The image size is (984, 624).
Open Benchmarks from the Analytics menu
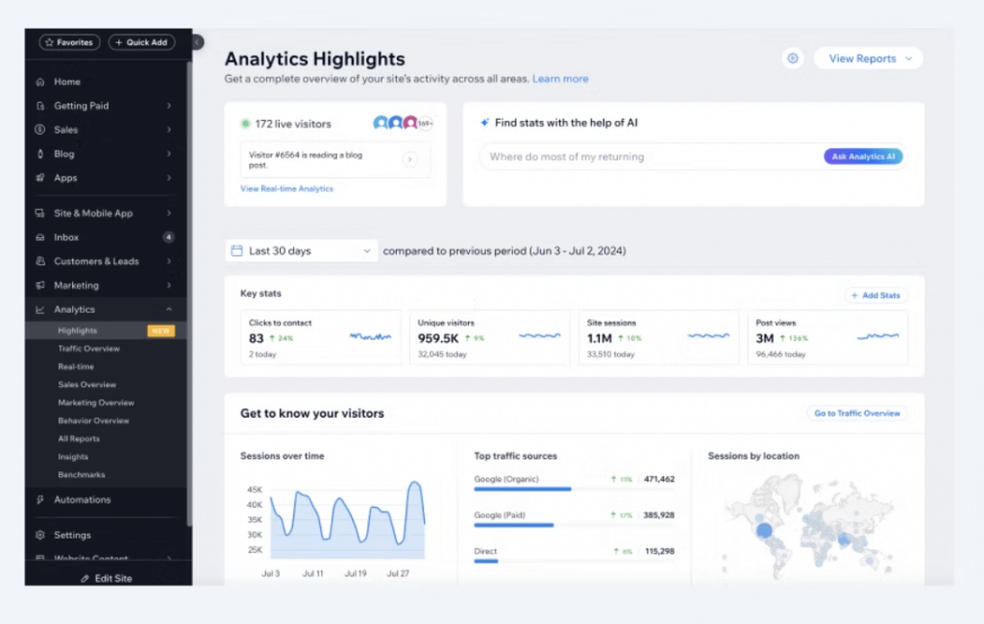click(x=81, y=474)
